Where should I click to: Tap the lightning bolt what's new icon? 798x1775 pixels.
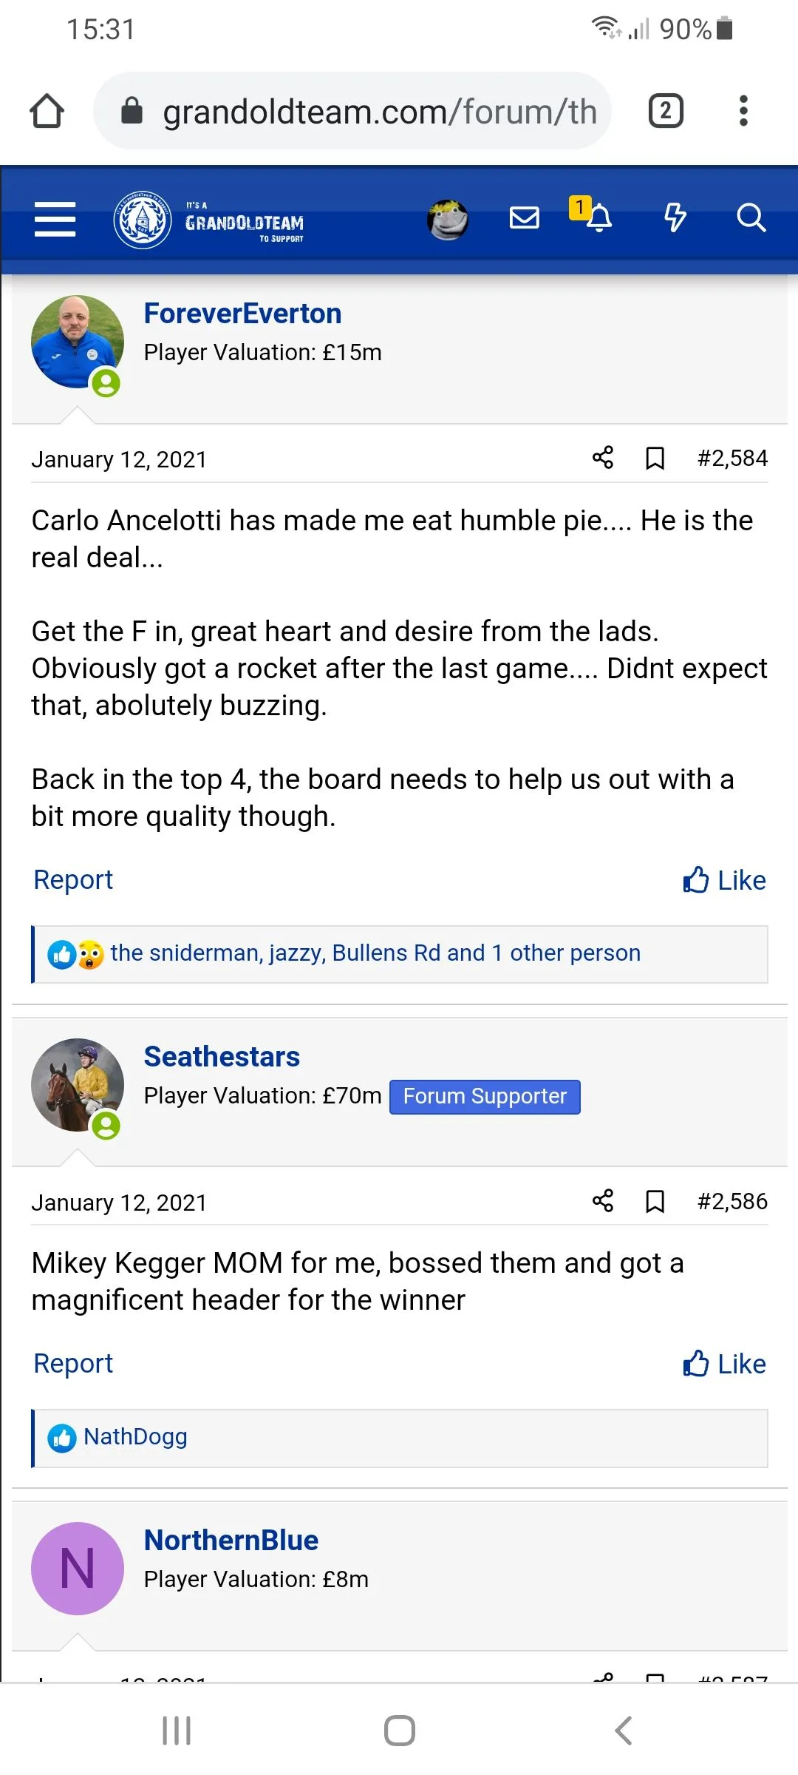[x=675, y=218]
